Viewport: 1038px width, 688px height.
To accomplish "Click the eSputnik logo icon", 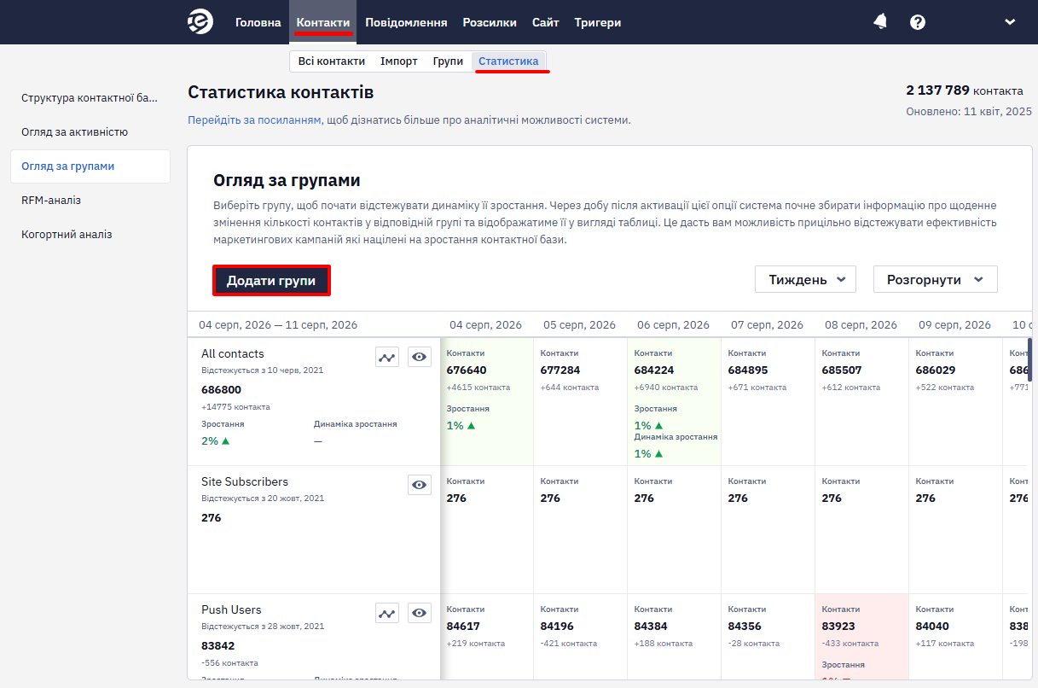I will click(x=200, y=22).
